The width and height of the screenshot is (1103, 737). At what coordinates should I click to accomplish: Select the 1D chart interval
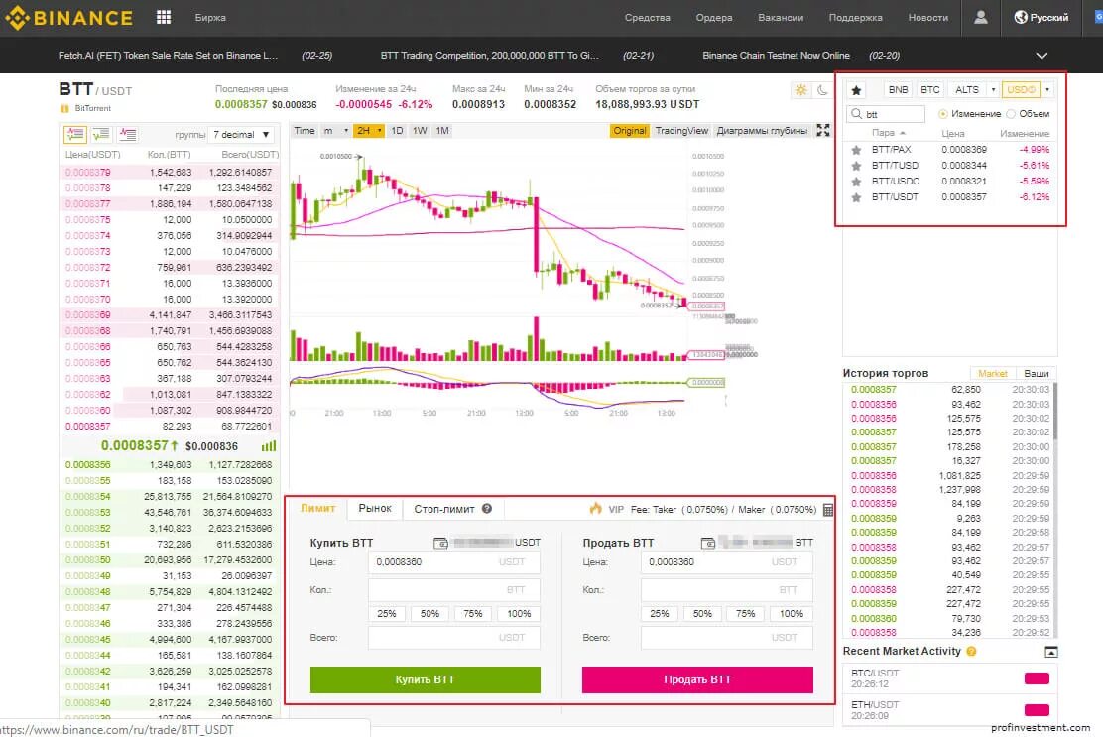pyautogui.click(x=397, y=131)
